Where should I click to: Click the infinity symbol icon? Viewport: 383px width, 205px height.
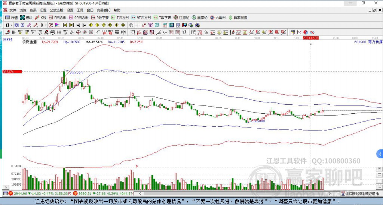(x=312, y=32)
